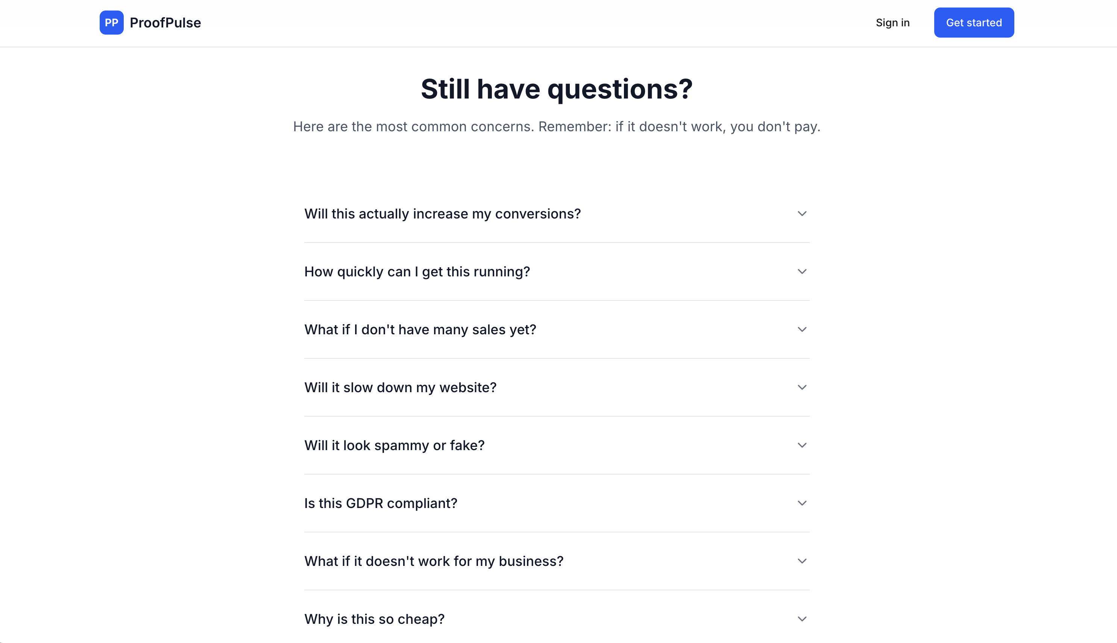Click chevron beside 'Will it slow down my website?'
This screenshot has width=1117, height=643.
[x=801, y=387]
